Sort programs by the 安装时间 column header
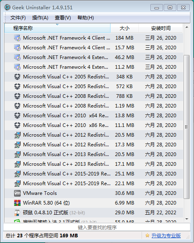The height and width of the screenshot is (243, 194). pos(161,28)
